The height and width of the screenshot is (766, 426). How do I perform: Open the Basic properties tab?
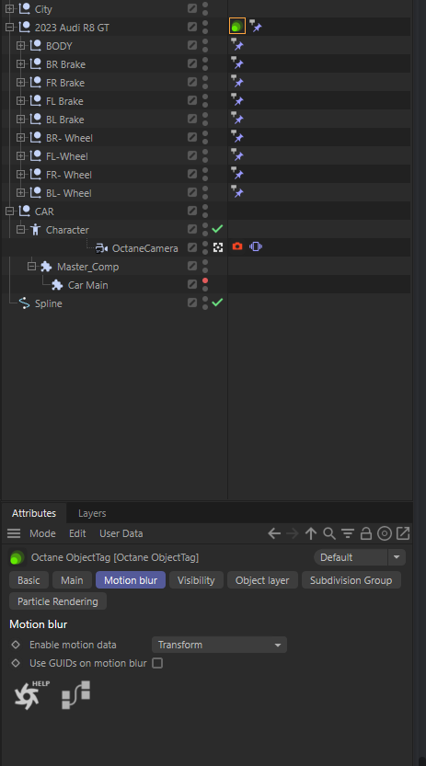click(x=29, y=580)
